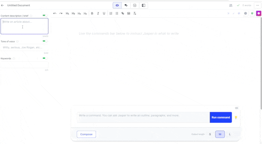Screen dimensions: 262x144
Task: Click the grey circular Grammarly icon
Action: pyautogui.click(x=245, y=13)
